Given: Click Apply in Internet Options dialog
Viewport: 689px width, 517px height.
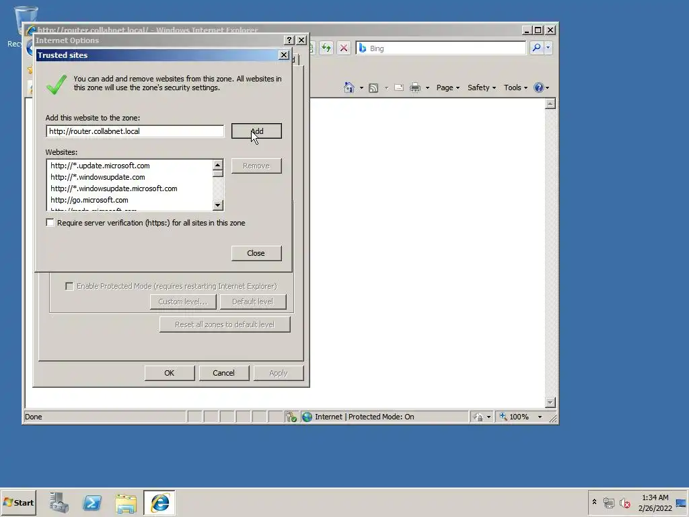Looking at the screenshot, I should pyautogui.click(x=278, y=373).
